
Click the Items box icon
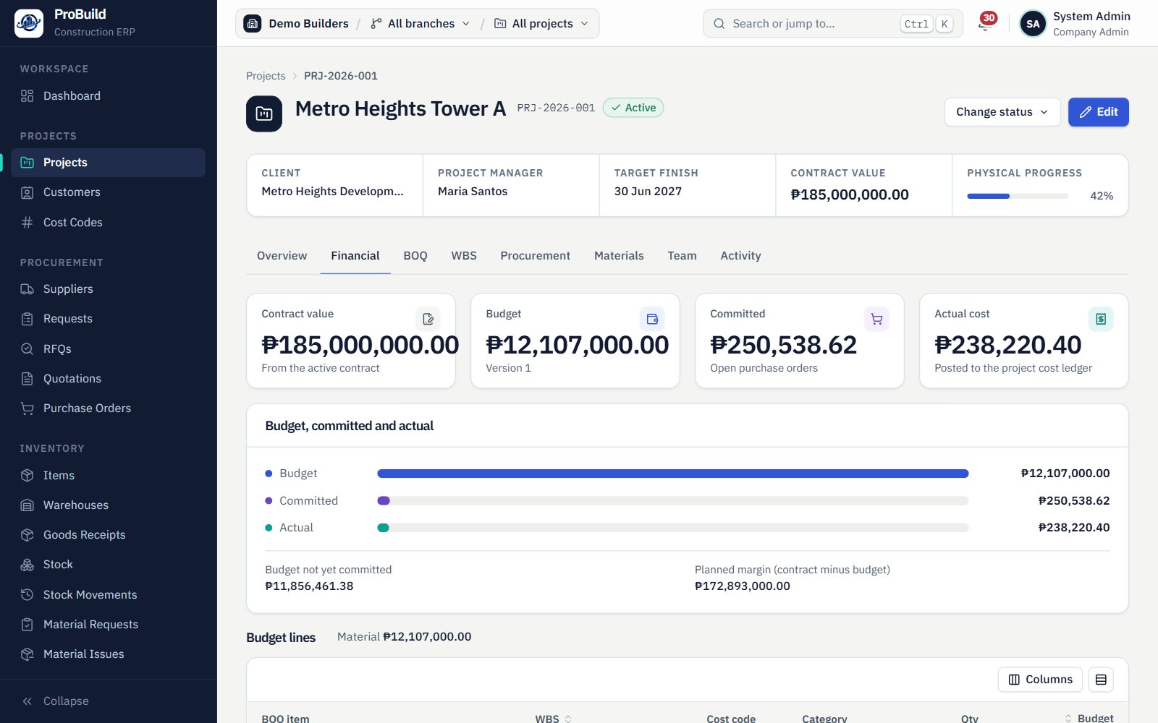point(28,476)
